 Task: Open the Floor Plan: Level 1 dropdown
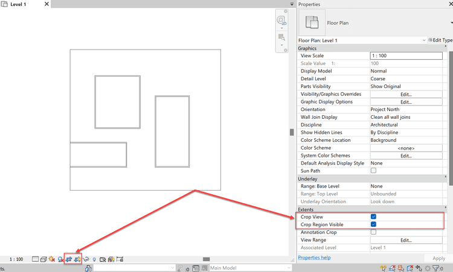click(x=362, y=40)
